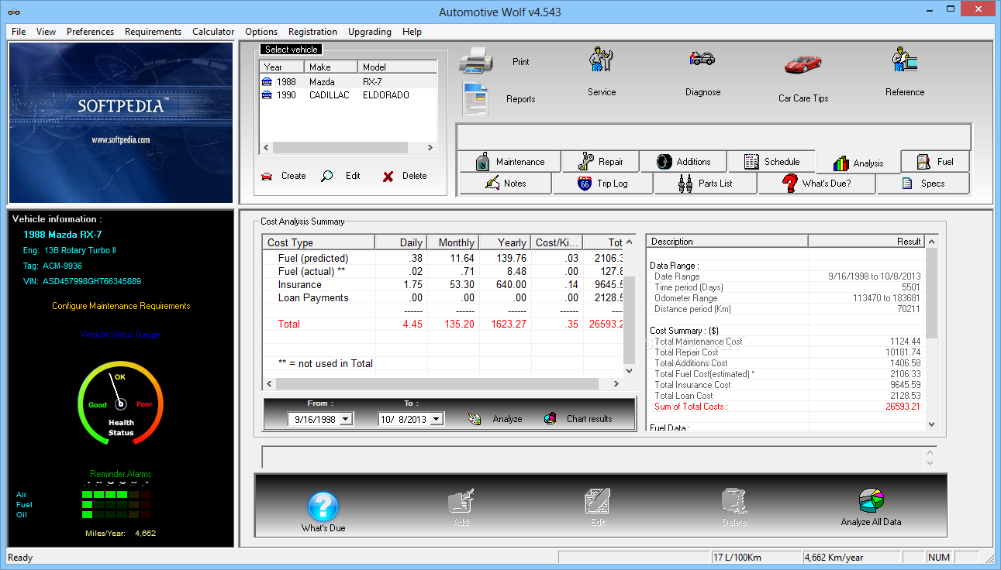Select the Loan Payments row
The width and height of the screenshot is (1001, 570).
point(443,297)
